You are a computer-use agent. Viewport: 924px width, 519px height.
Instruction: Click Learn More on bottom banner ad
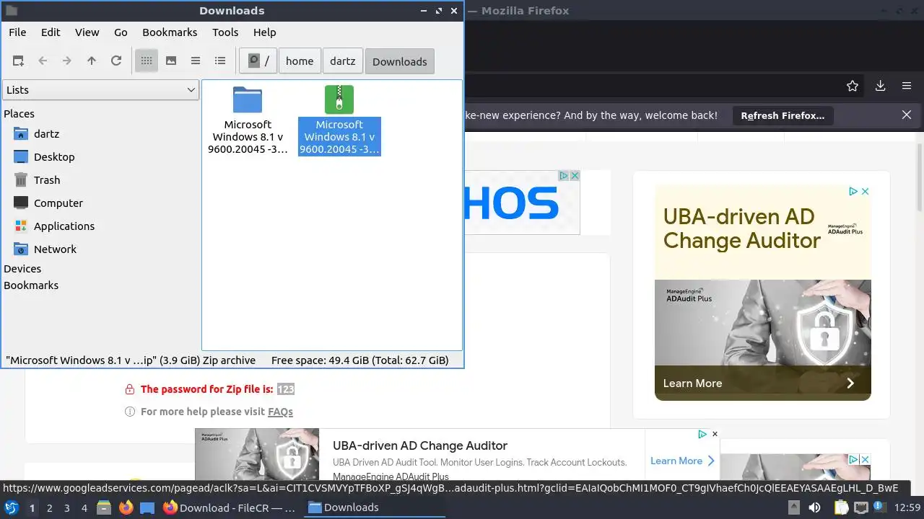[x=682, y=461]
